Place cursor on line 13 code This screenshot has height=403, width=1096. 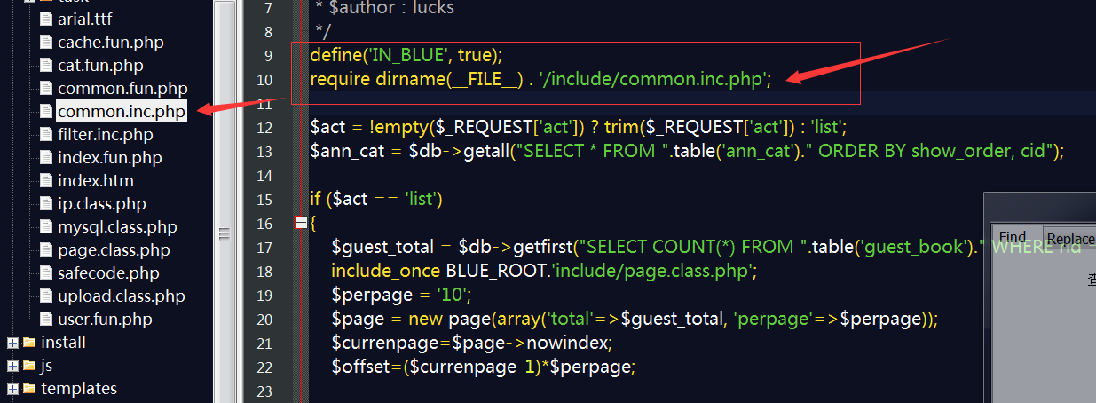686,151
